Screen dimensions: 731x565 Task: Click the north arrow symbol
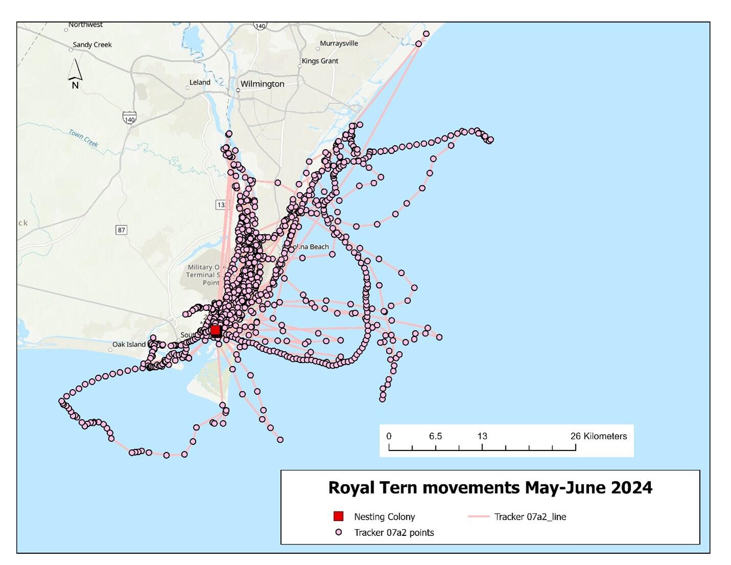tap(75, 74)
